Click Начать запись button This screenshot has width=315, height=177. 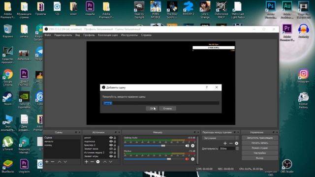point(260,143)
